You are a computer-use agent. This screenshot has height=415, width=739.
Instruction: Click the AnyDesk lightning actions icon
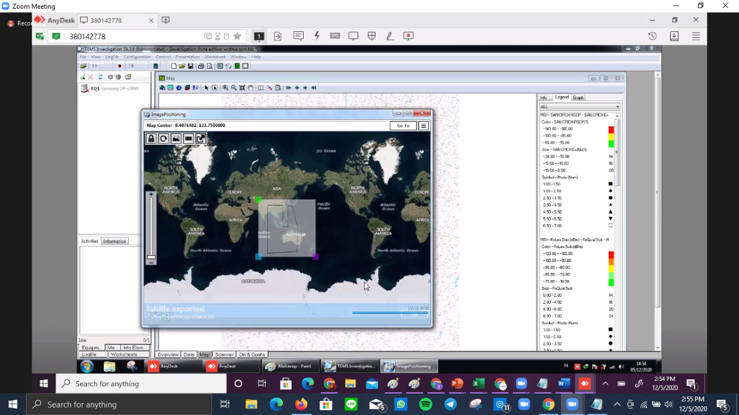click(317, 36)
